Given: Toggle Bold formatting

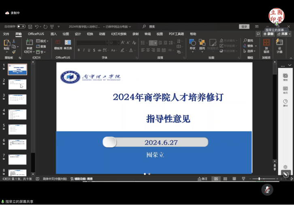Looking at the screenshot, I should coord(79,50).
